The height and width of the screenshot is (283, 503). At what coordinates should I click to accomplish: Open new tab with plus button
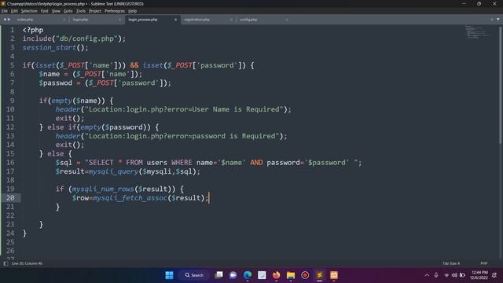(x=492, y=20)
